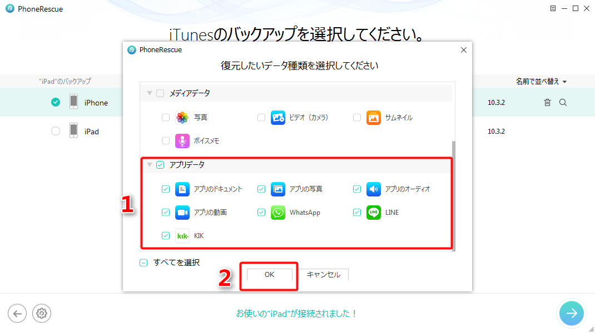
Task: Check the ビデオ (カメラ) checkbox
Action: (x=261, y=118)
